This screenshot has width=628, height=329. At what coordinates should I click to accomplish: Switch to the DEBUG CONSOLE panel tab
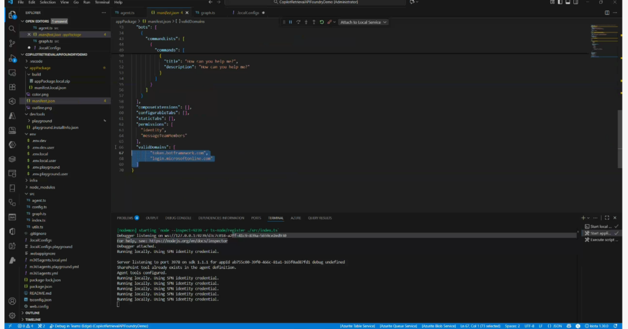coord(178,218)
